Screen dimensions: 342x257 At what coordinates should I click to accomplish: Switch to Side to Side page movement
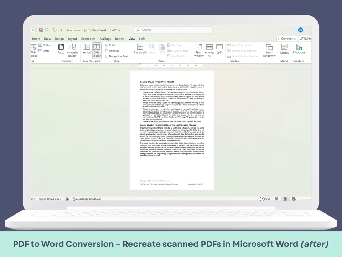point(97,50)
